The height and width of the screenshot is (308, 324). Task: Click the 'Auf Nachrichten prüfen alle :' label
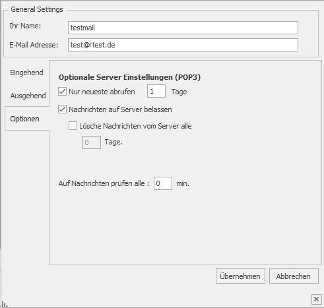coord(104,183)
